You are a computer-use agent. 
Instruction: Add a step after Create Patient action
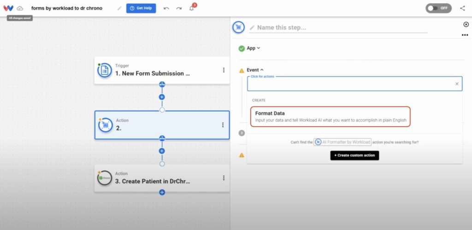coord(162,192)
